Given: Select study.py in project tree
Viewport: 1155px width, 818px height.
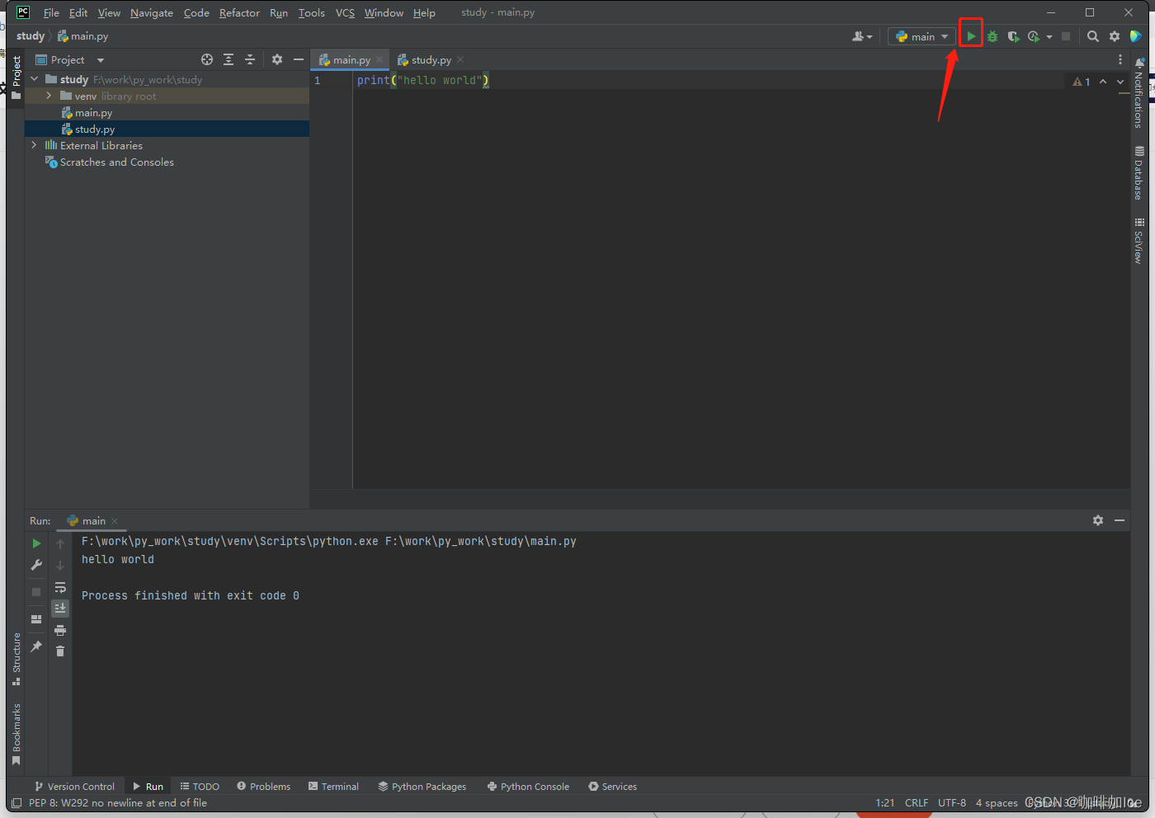Looking at the screenshot, I should 167,129.
